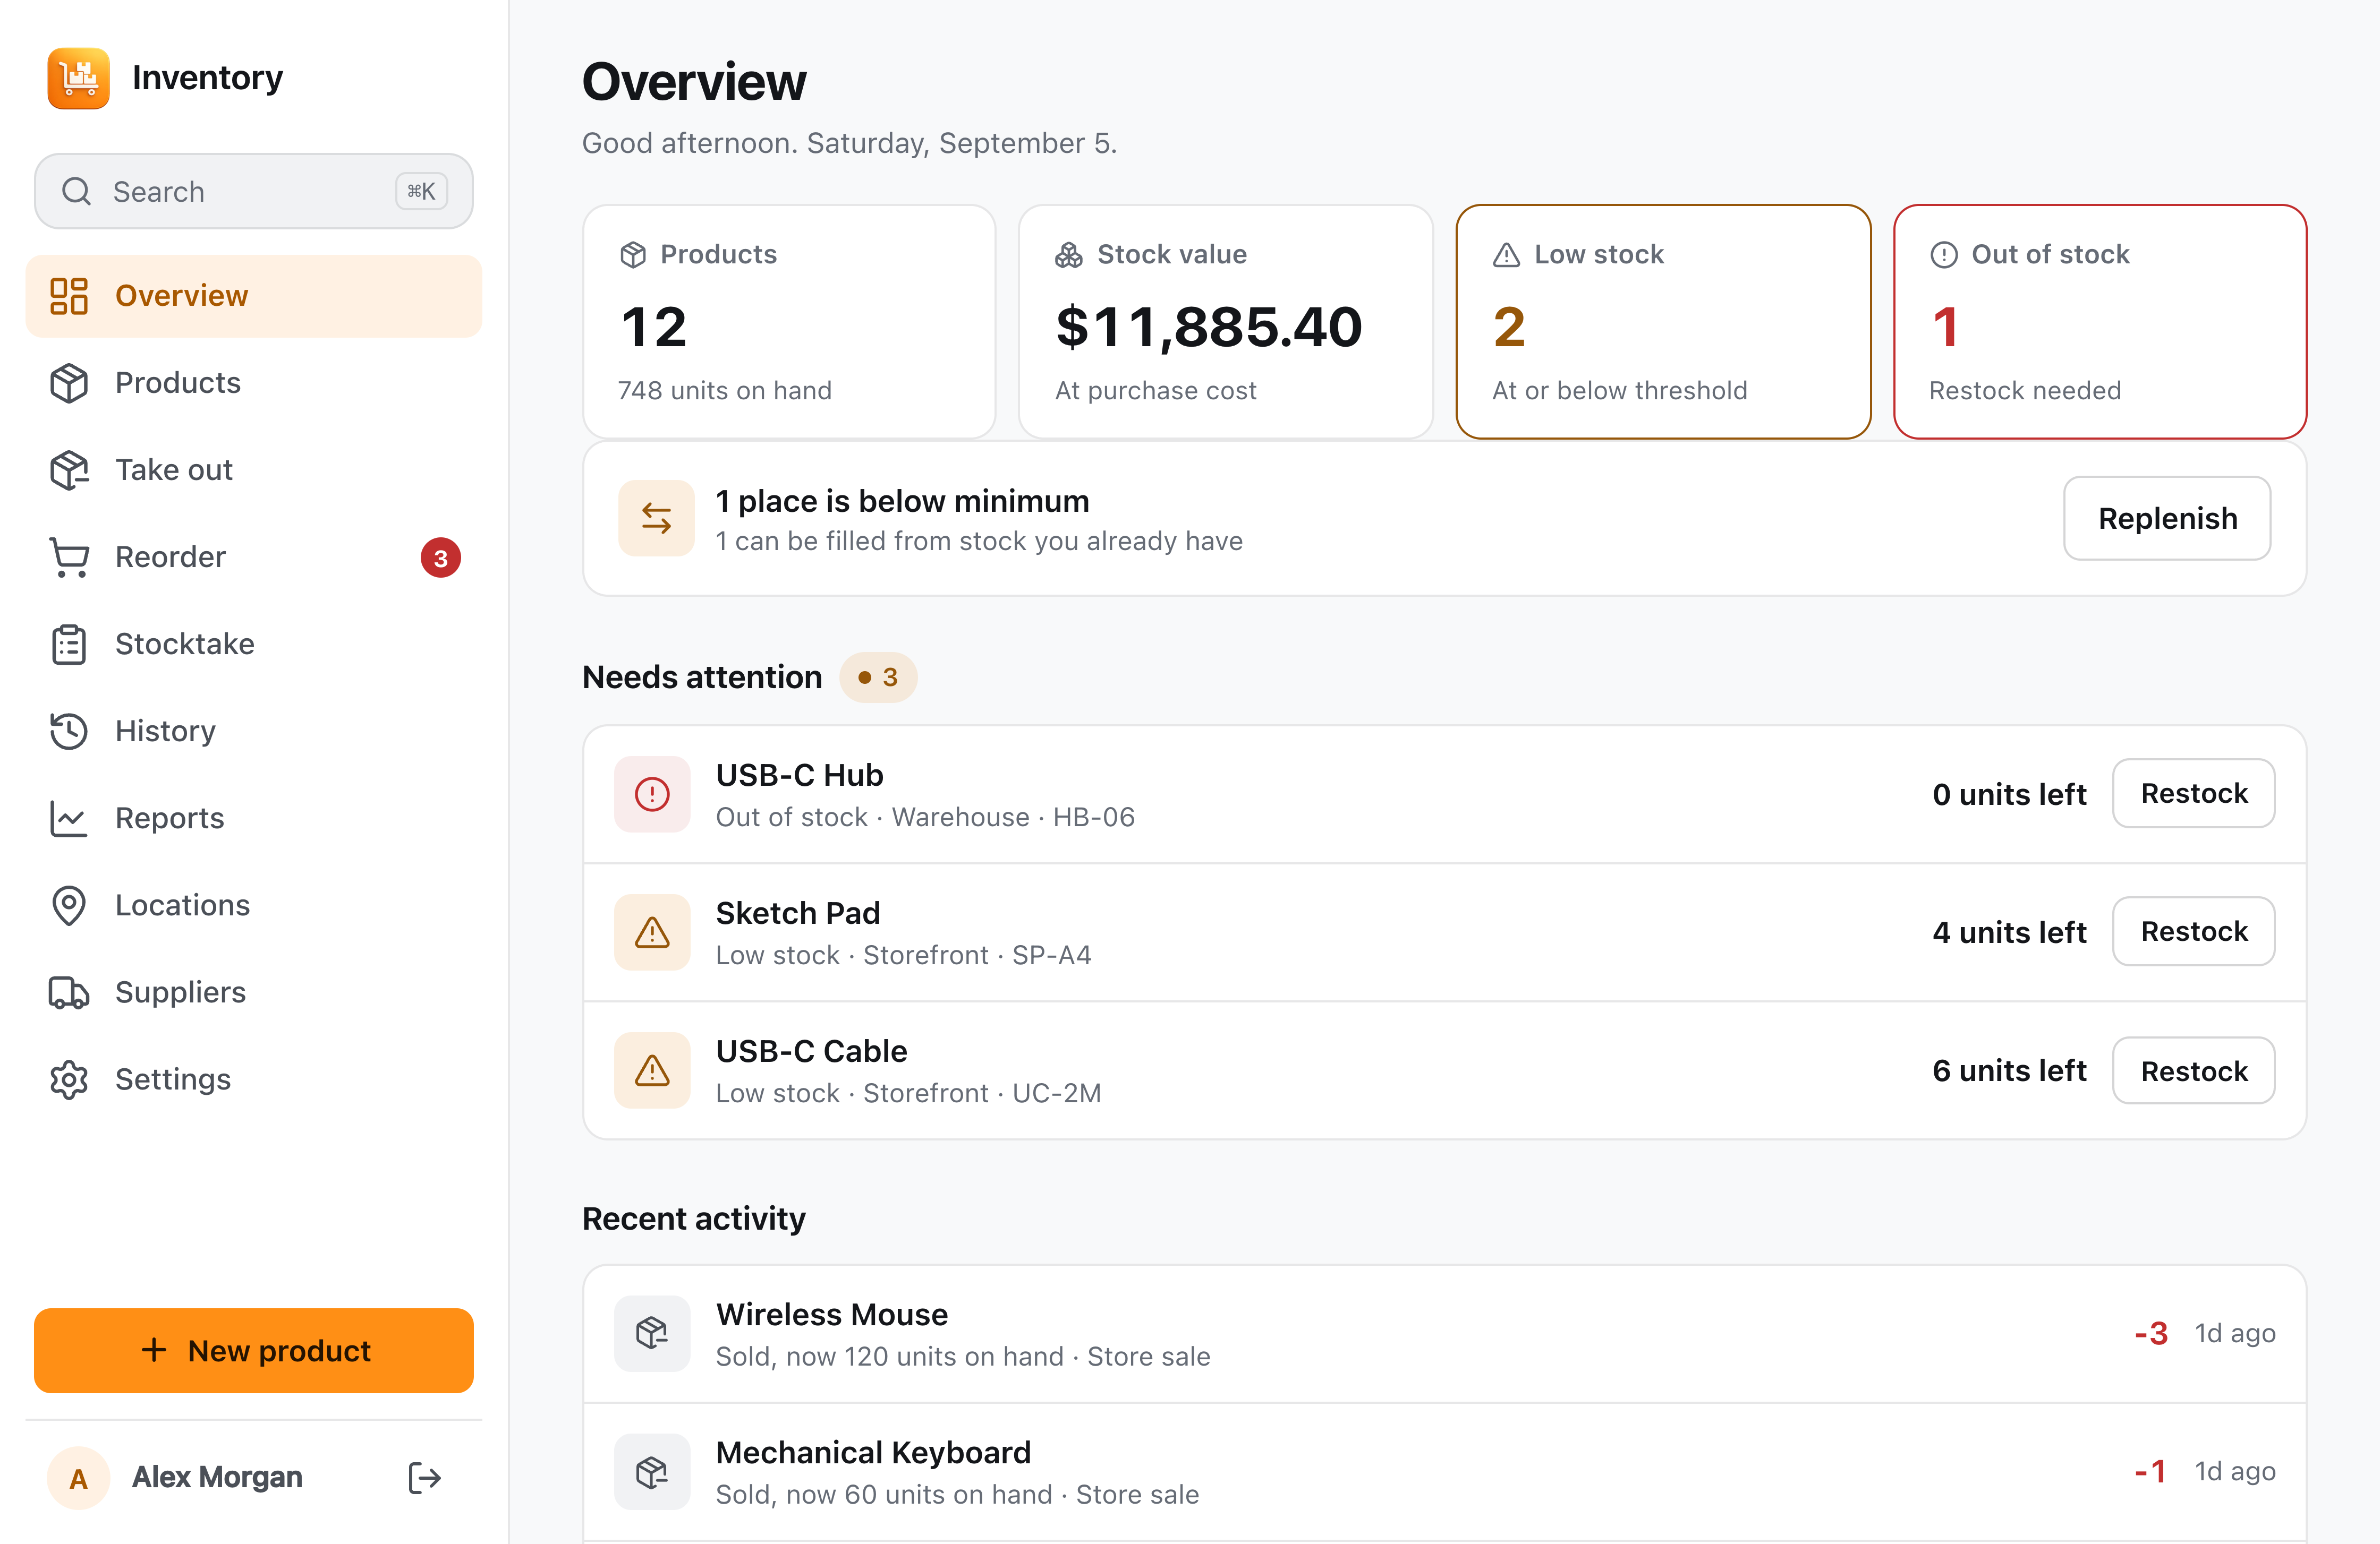Viewport: 2380px width, 1544px height.
Task: Click the History clock icon
Action: [x=69, y=731]
